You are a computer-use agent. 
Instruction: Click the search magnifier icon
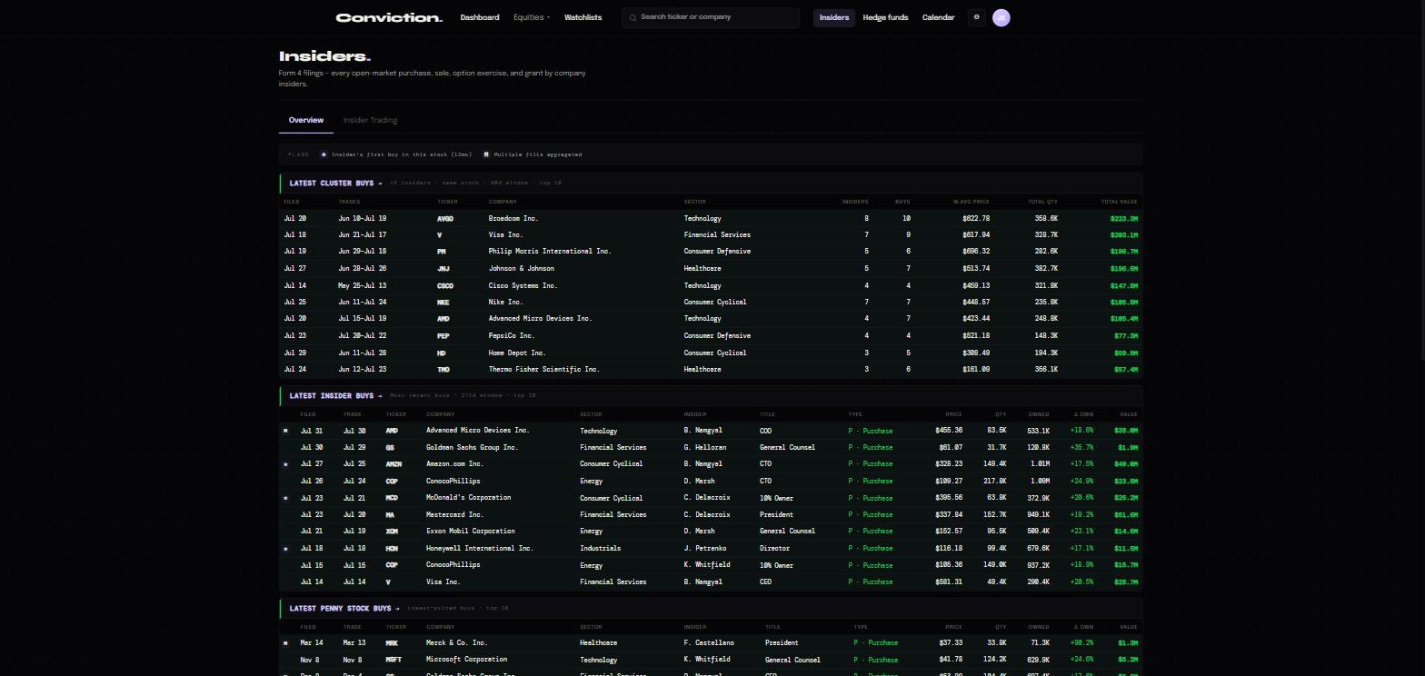[x=633, y=17]
